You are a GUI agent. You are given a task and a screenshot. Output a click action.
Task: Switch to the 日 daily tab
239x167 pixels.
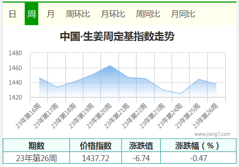click(12, 14)
